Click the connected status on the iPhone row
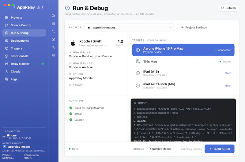The width and height of the screenshot is (245, 162). pos(223,50)
